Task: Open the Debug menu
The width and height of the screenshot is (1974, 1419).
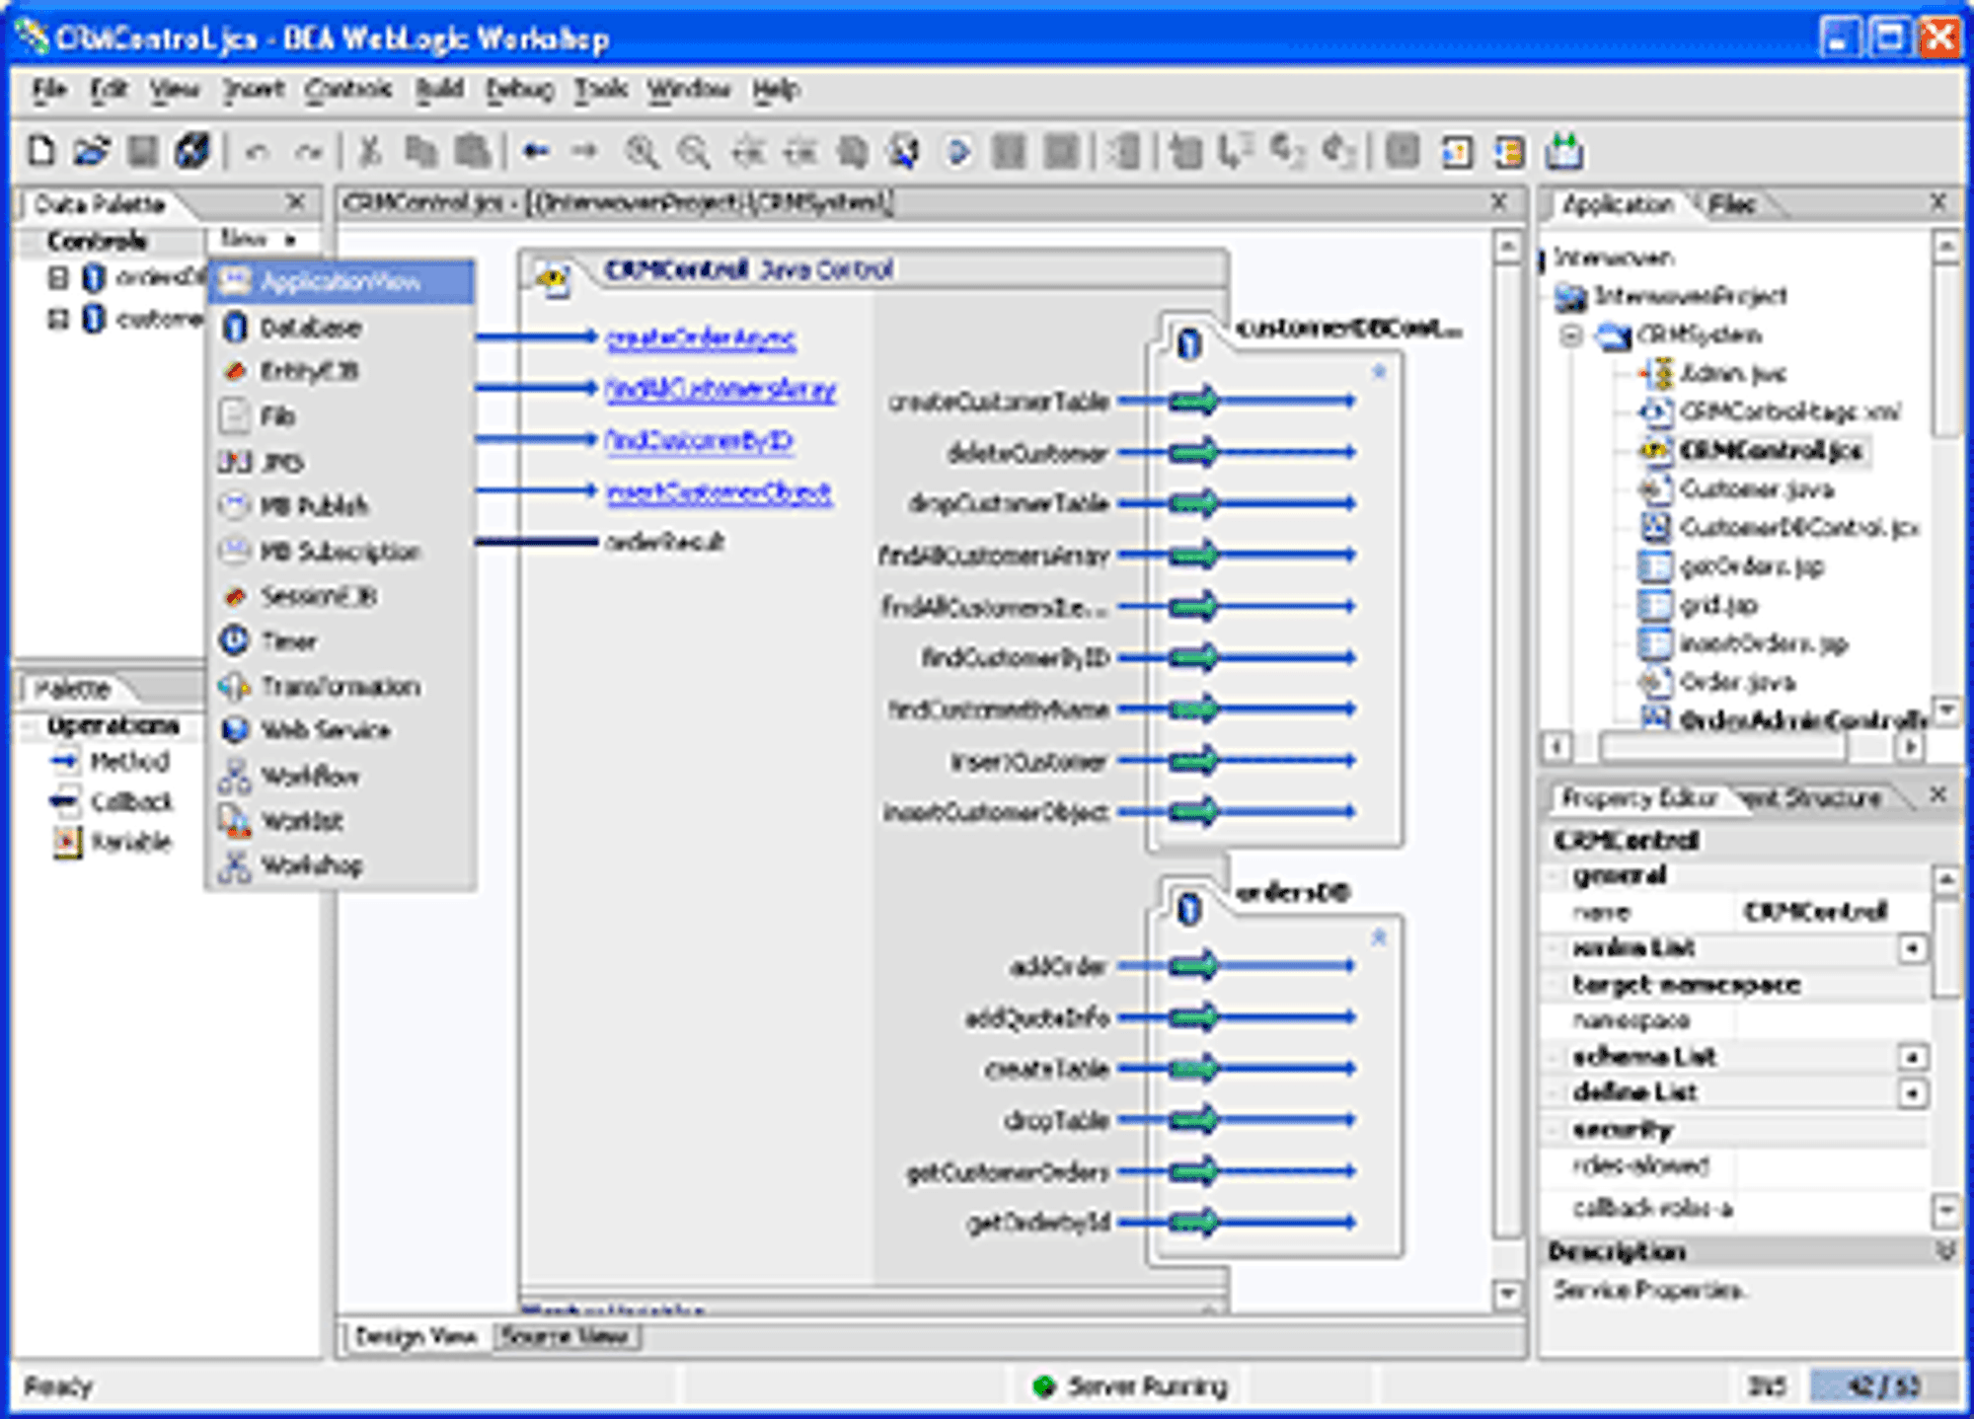Action: click(x=519, y=90)
